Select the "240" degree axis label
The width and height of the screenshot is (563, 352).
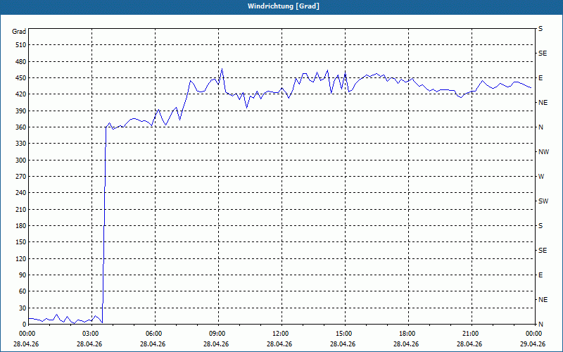(21, 193)
